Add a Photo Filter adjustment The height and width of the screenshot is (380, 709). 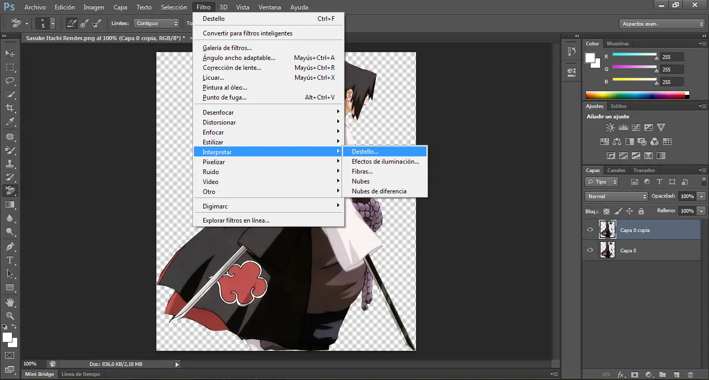tap(642, 141)
